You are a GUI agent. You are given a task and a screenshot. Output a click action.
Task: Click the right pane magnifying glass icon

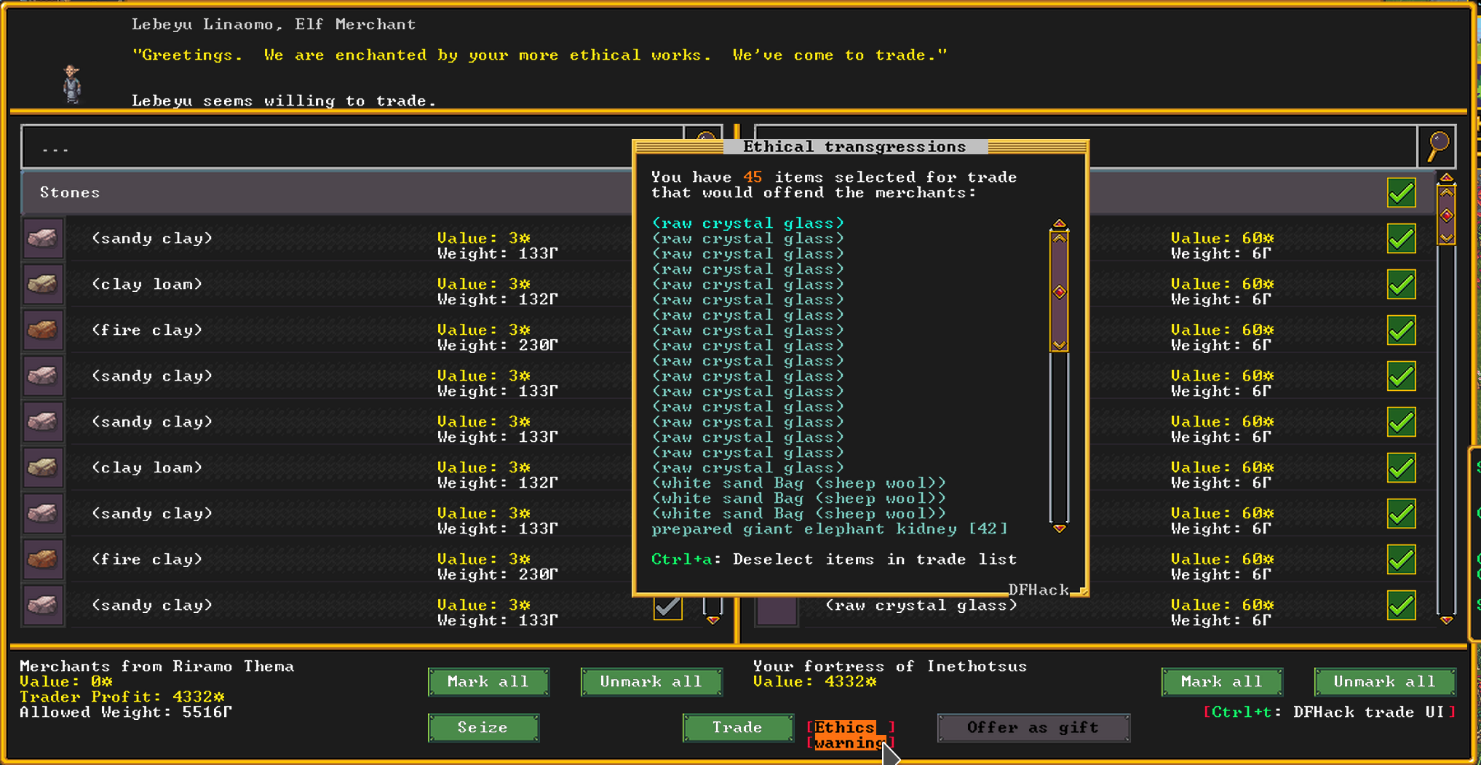(1437, 146)
